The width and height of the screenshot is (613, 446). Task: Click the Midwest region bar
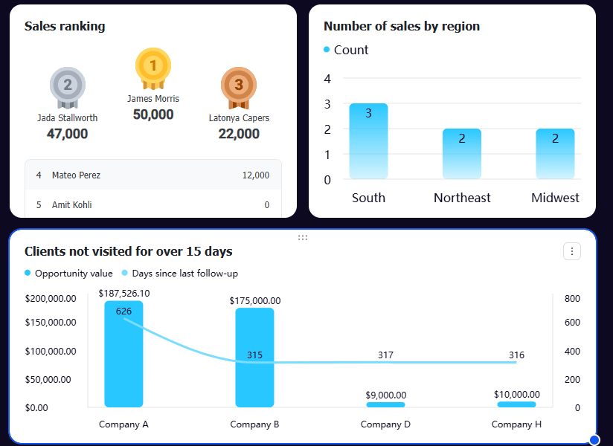555,154
